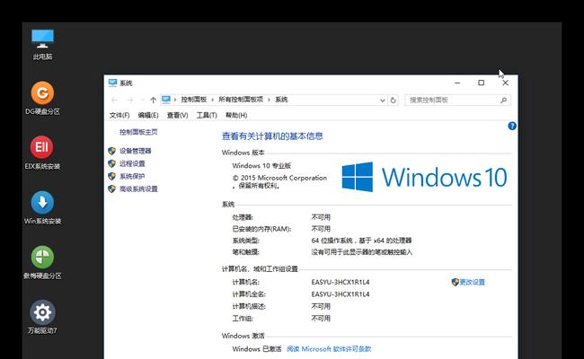Click the 系统 breadcrumb item
The height and width of the screenshot is (359, 584).
tap(281, 100)
